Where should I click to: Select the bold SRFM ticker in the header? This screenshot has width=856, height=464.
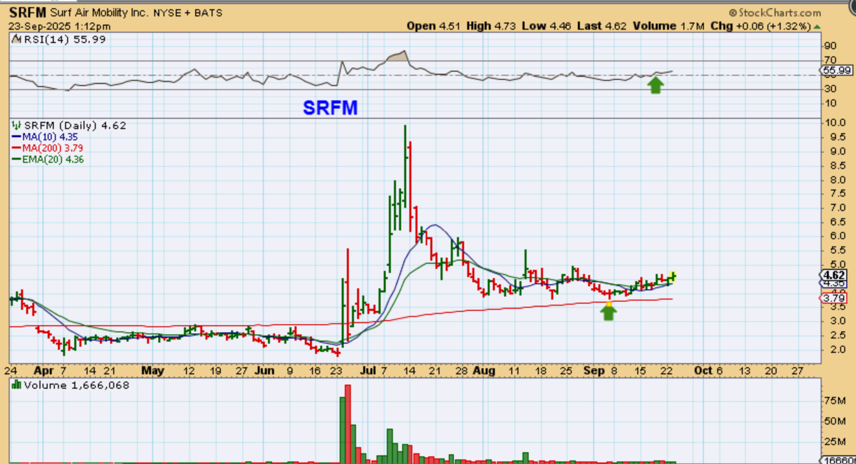[28, 12]
